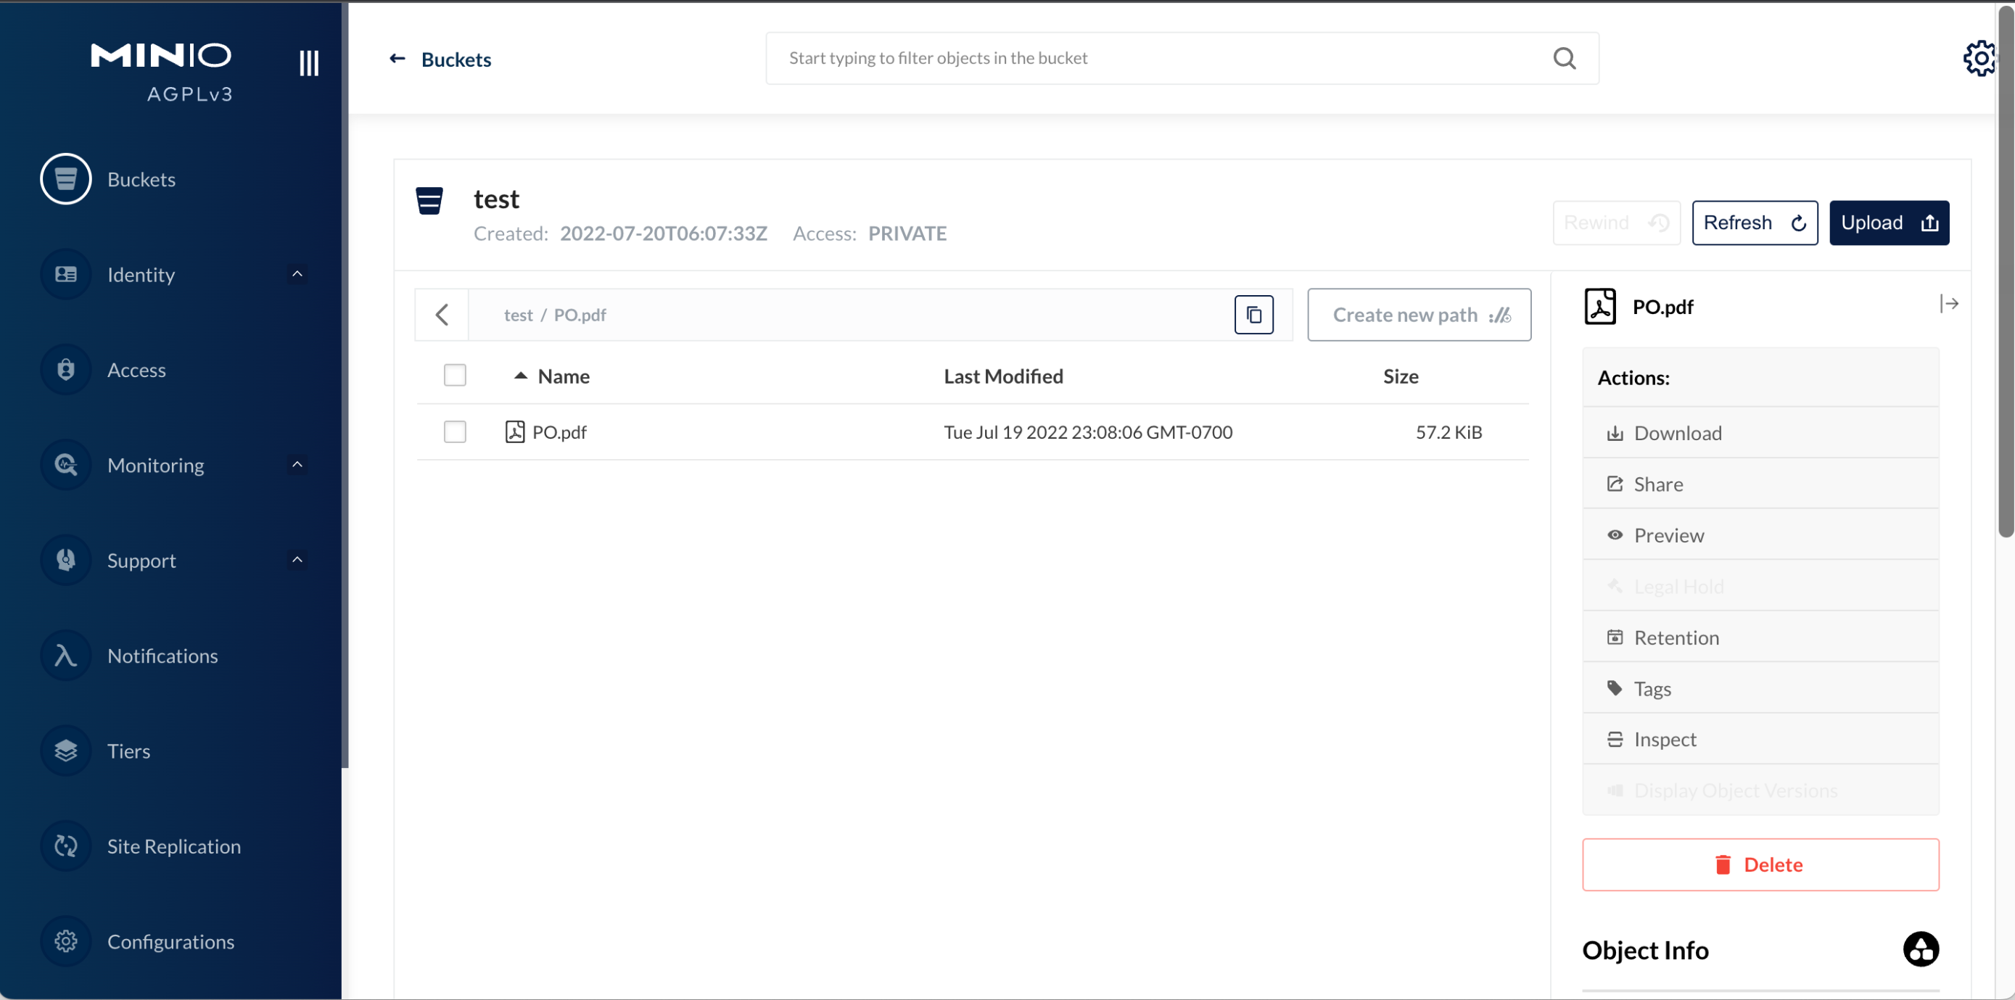
Task: Open the Tiers page from sidebar
Action: (128, 751)
